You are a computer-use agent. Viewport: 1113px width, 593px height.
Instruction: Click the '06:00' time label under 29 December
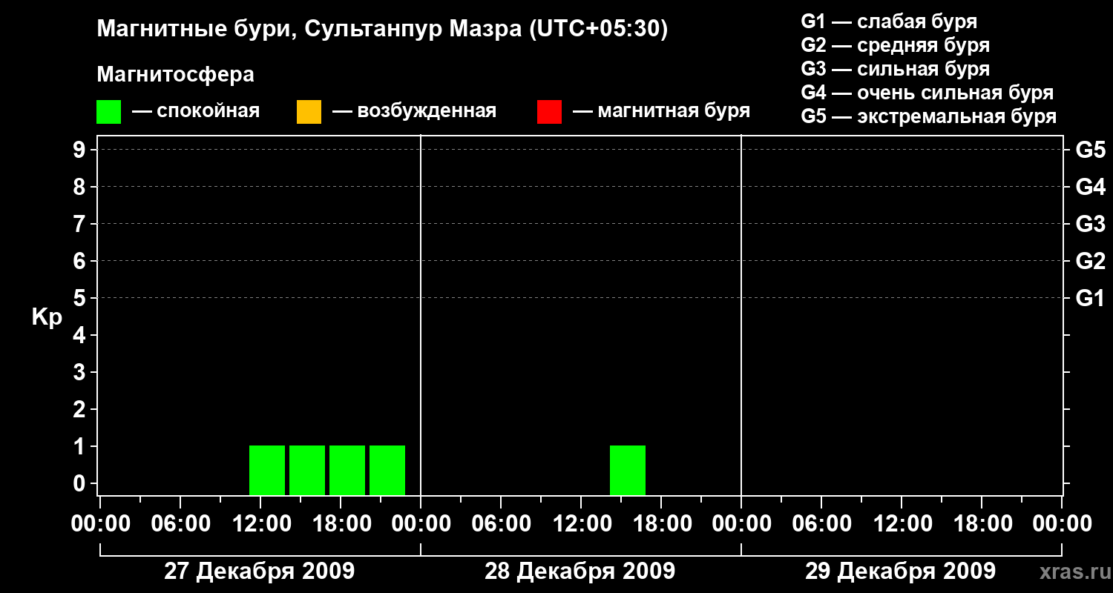pyautogui.click(x=821, y=524)
